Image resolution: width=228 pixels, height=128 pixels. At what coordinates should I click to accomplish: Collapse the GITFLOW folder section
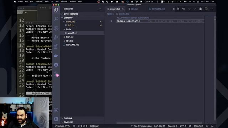click(82, 18)
